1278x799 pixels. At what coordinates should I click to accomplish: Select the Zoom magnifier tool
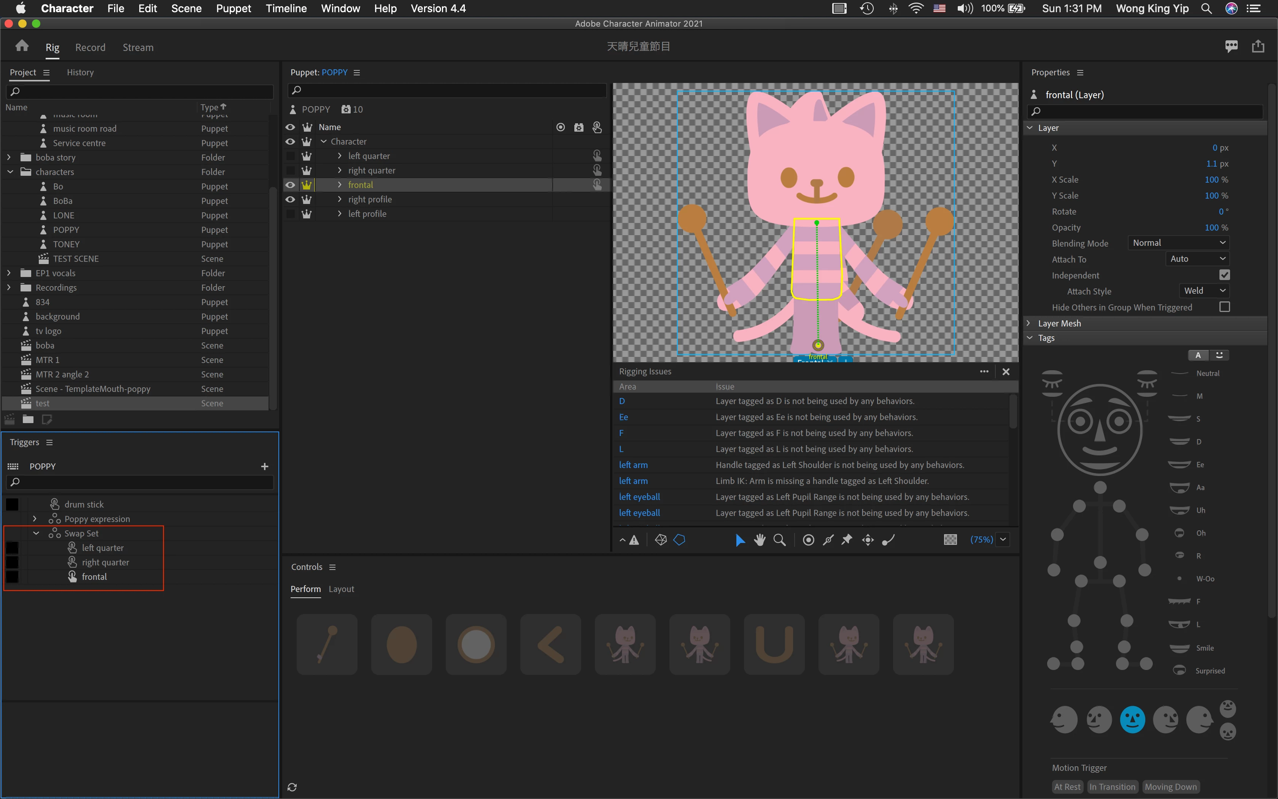tap(779, 540)
